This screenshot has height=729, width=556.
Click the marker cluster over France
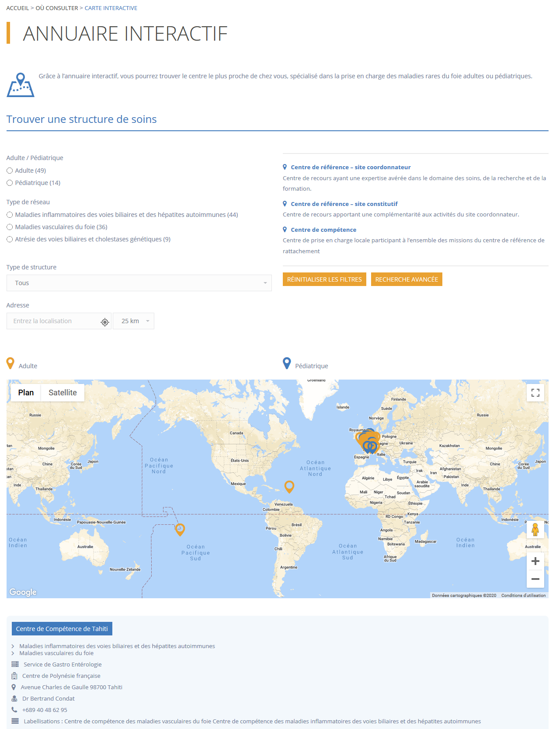(x=368, y=441)
